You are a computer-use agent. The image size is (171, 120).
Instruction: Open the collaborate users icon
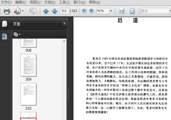[x=17, y=11]
